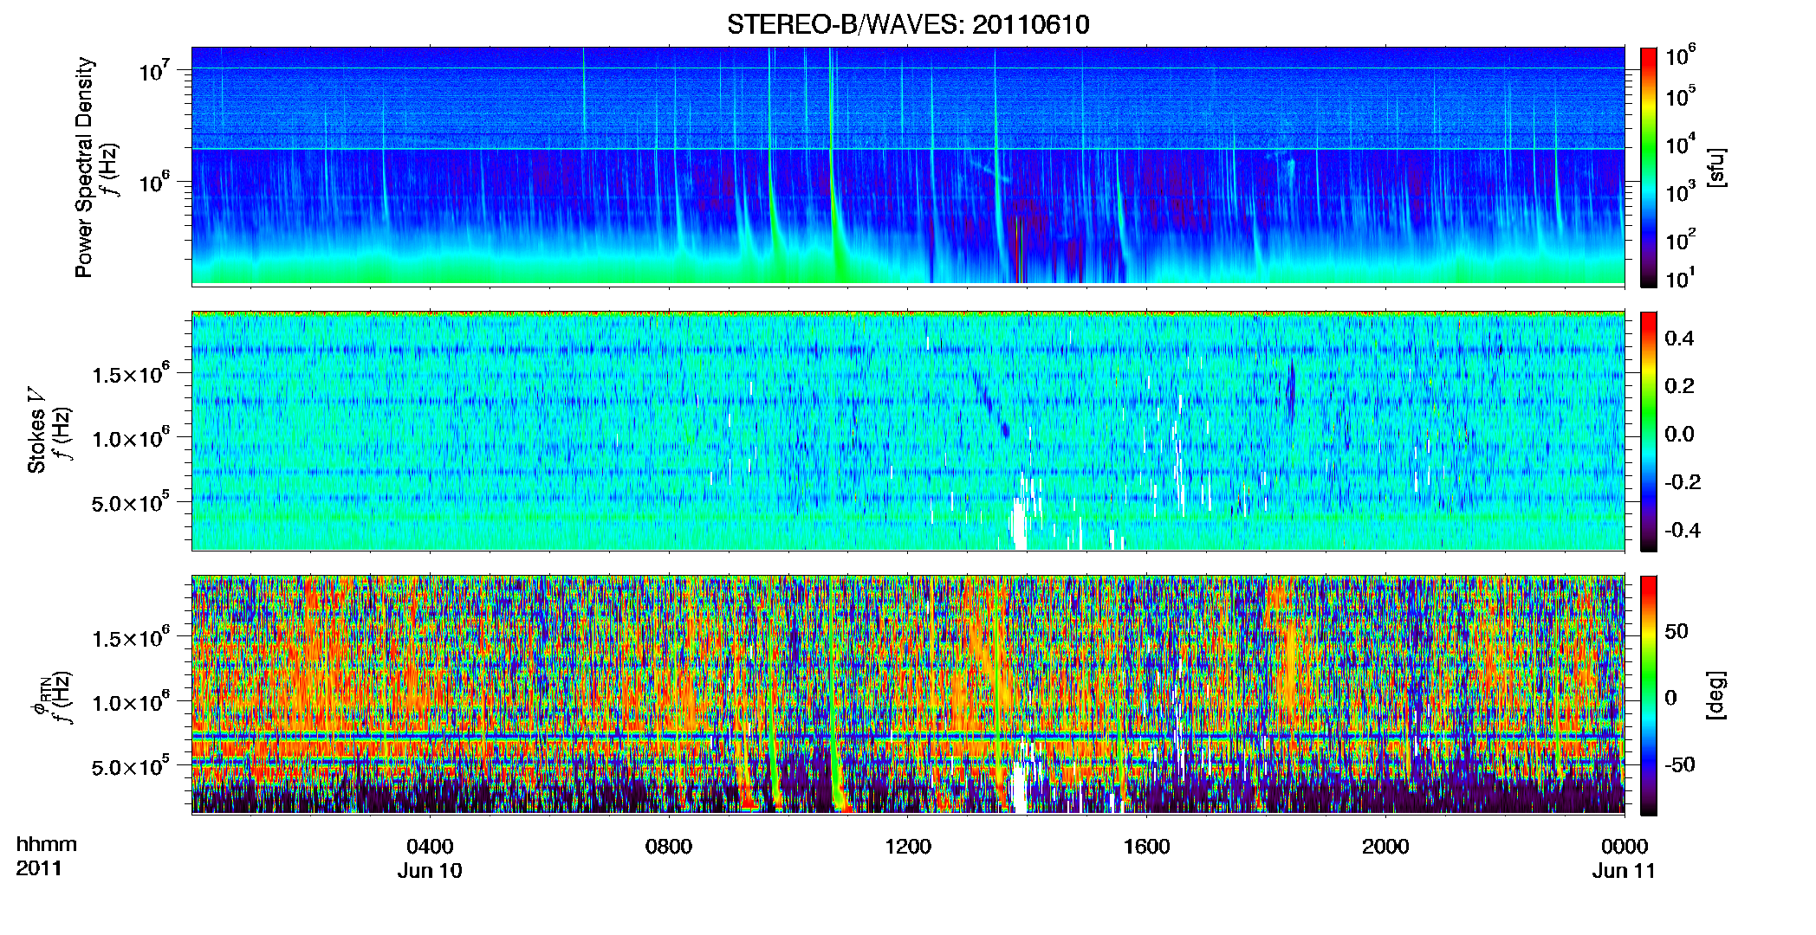
Task: Click the 1200 time axis label
Action: (908, 846)
